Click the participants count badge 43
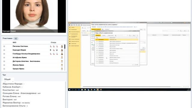The width and height of the screenshot is (192, 108). (x=16, y=39)
